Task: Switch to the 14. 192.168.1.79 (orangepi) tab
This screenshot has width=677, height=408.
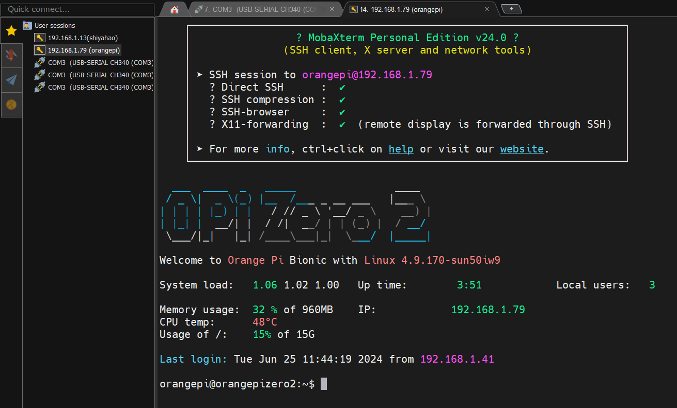Action: pos(420,9)
